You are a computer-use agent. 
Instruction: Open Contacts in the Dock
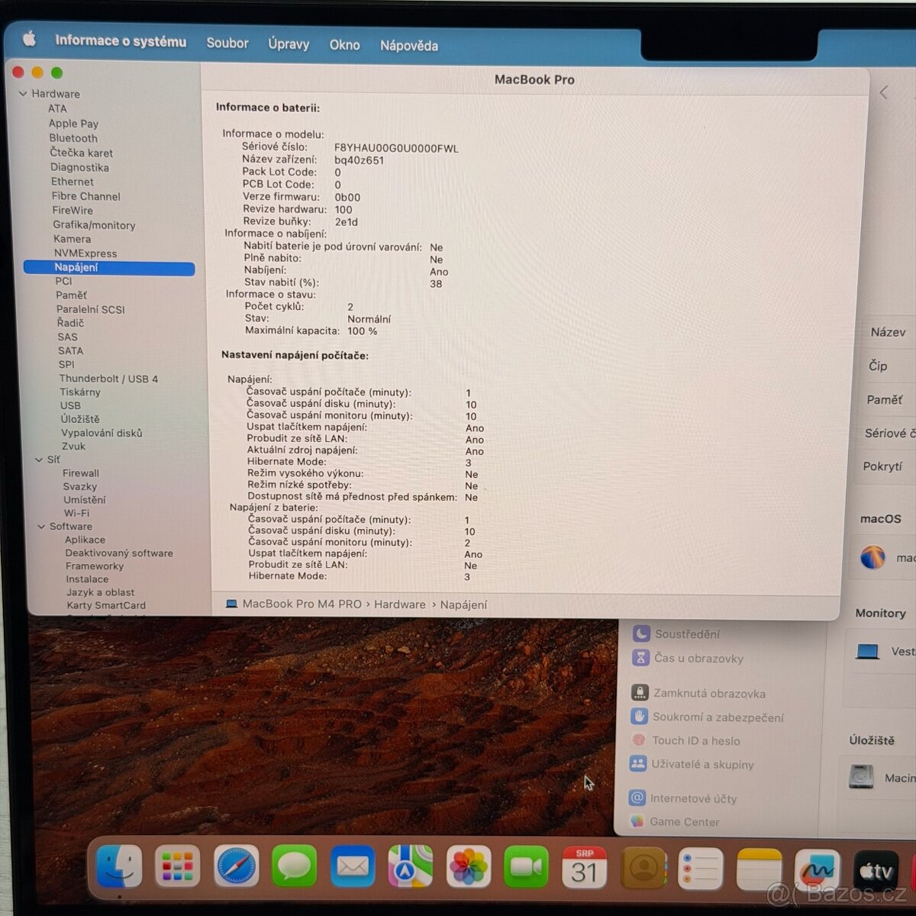click(643, 867)
